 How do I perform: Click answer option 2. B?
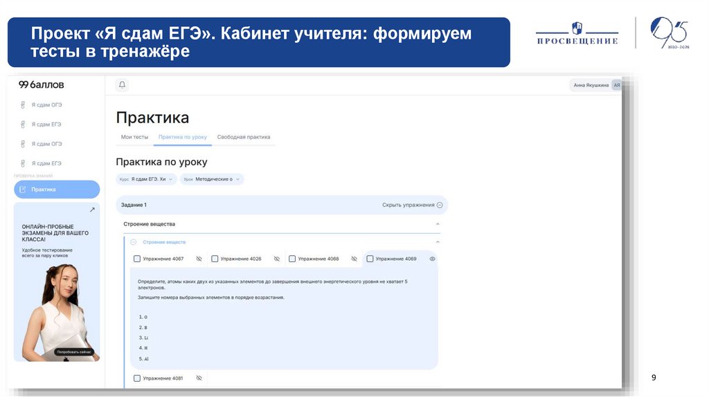click(x=143, y=327)
